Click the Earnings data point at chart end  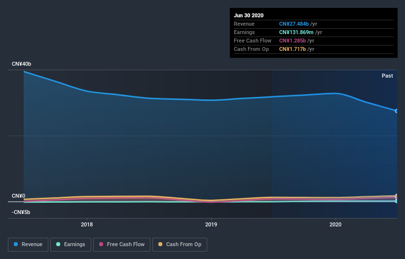(x=397, y=201)
